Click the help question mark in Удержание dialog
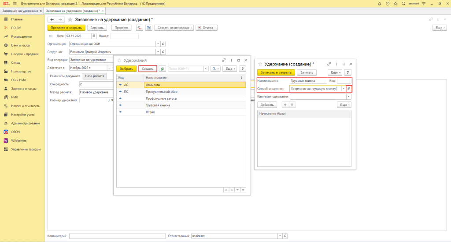The width and height of the screenshot is (451, 242). pos(347,72)
